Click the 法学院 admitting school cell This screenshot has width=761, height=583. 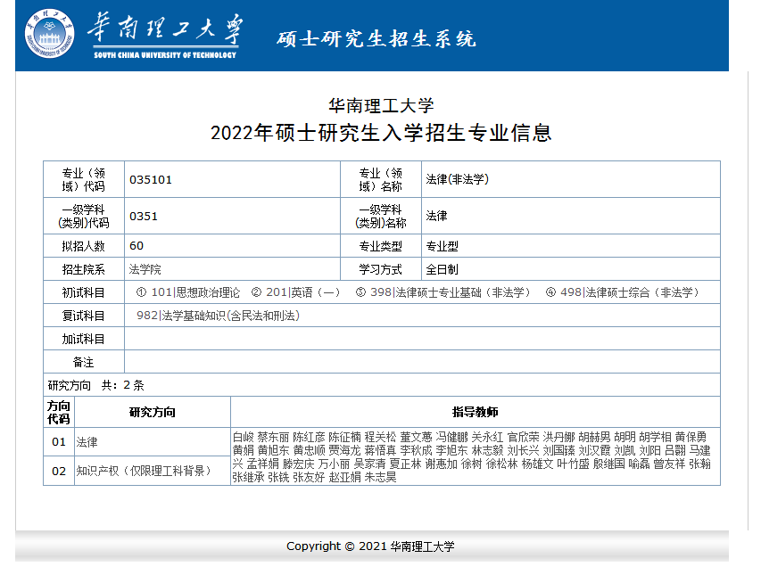[145, 269]
